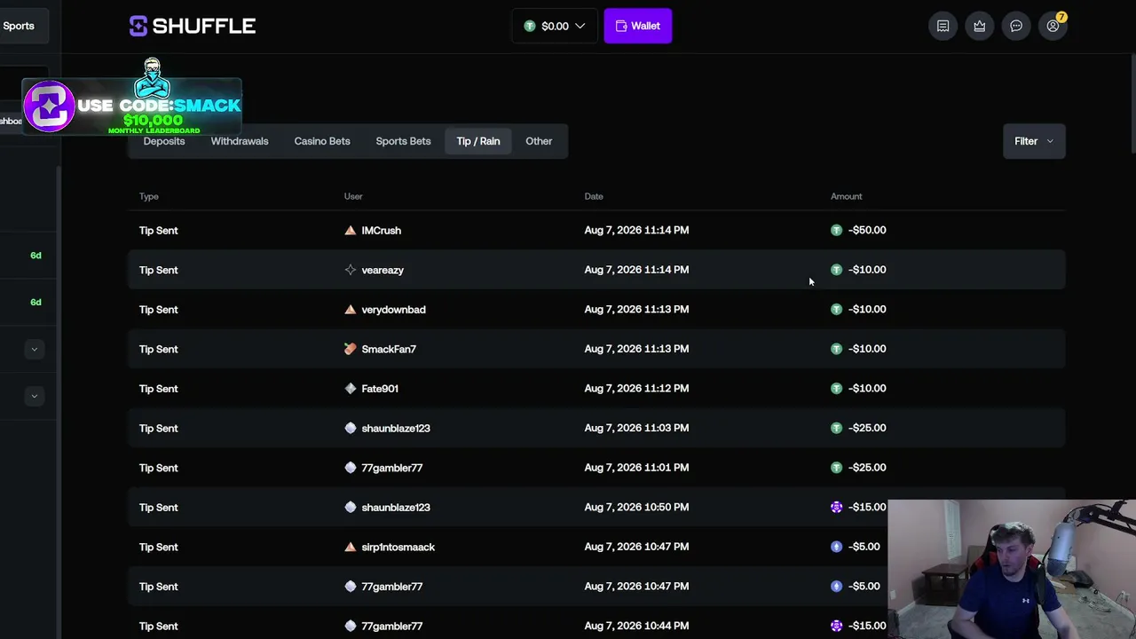The height and width of the screenshot is (639, 1136).
Task: Open user sirp1ntosmaack
Action: (398, 547)
